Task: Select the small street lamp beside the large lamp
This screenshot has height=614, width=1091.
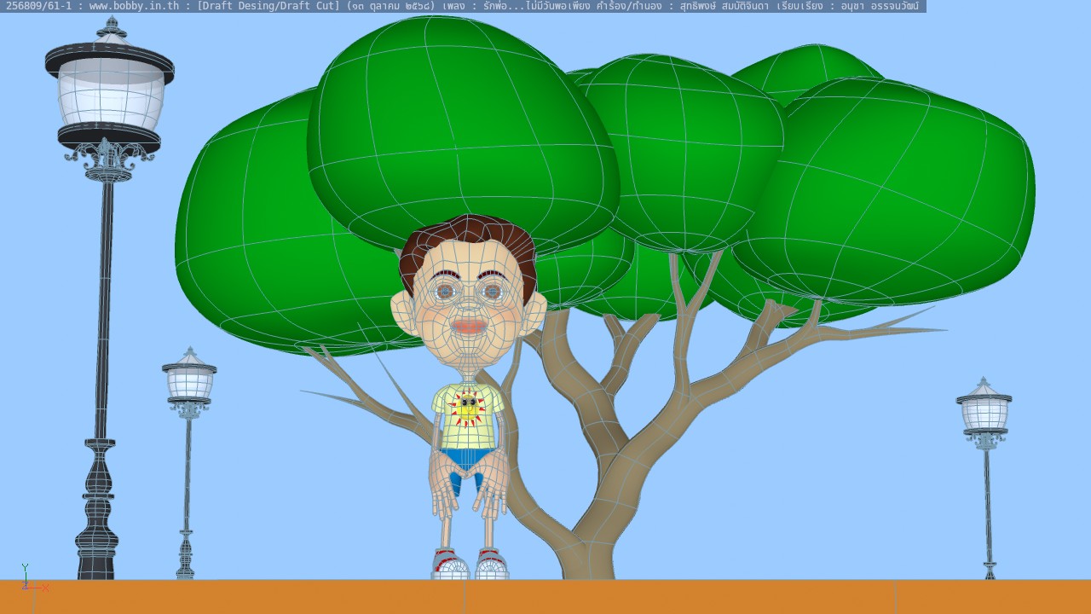Action: point(188,426)
